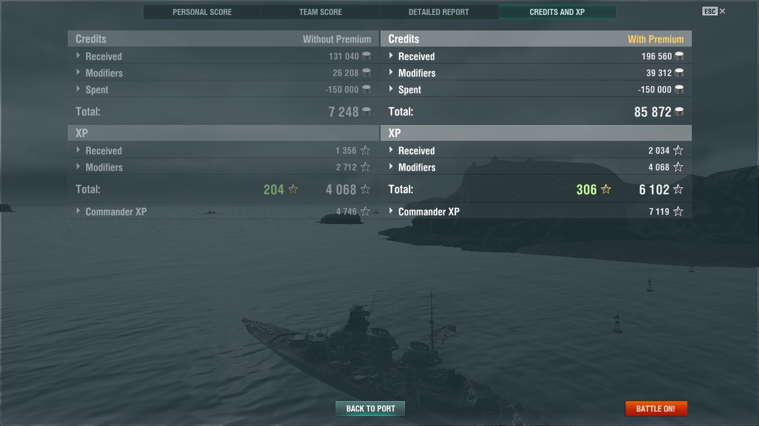Click the star next to 204 free XP
This screenshot has width=759, height=426.
[293, 189]
